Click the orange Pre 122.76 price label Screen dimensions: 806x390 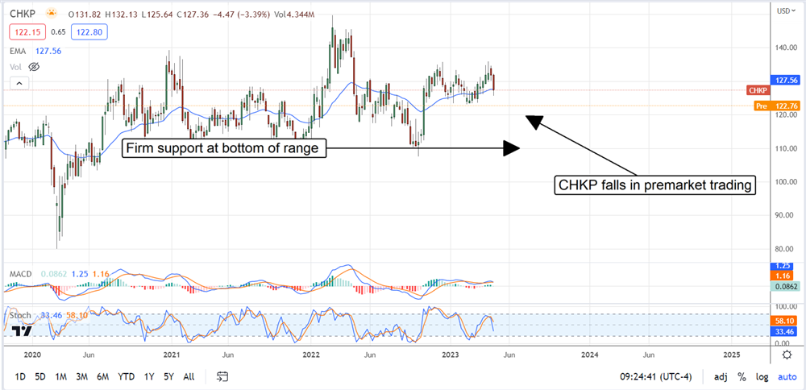775,106
